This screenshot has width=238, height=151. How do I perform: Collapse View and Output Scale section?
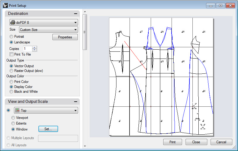point(76,102)
